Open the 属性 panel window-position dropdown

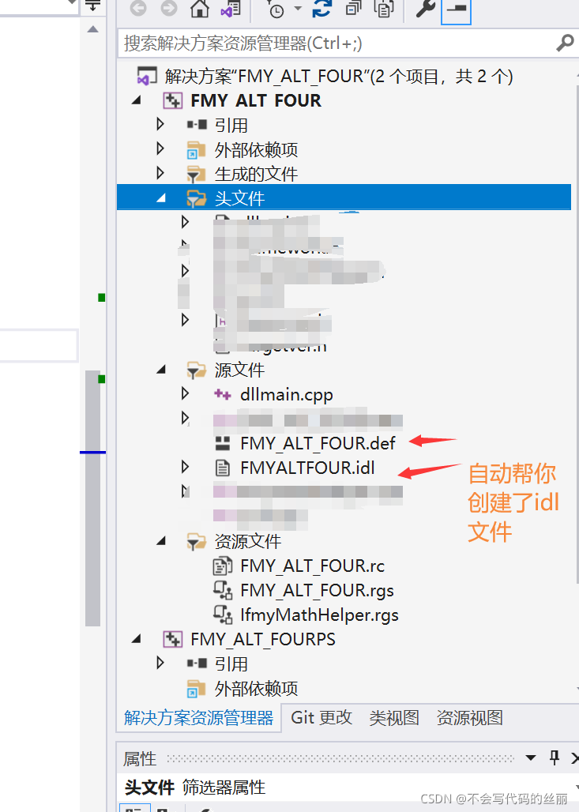(530, 758)
